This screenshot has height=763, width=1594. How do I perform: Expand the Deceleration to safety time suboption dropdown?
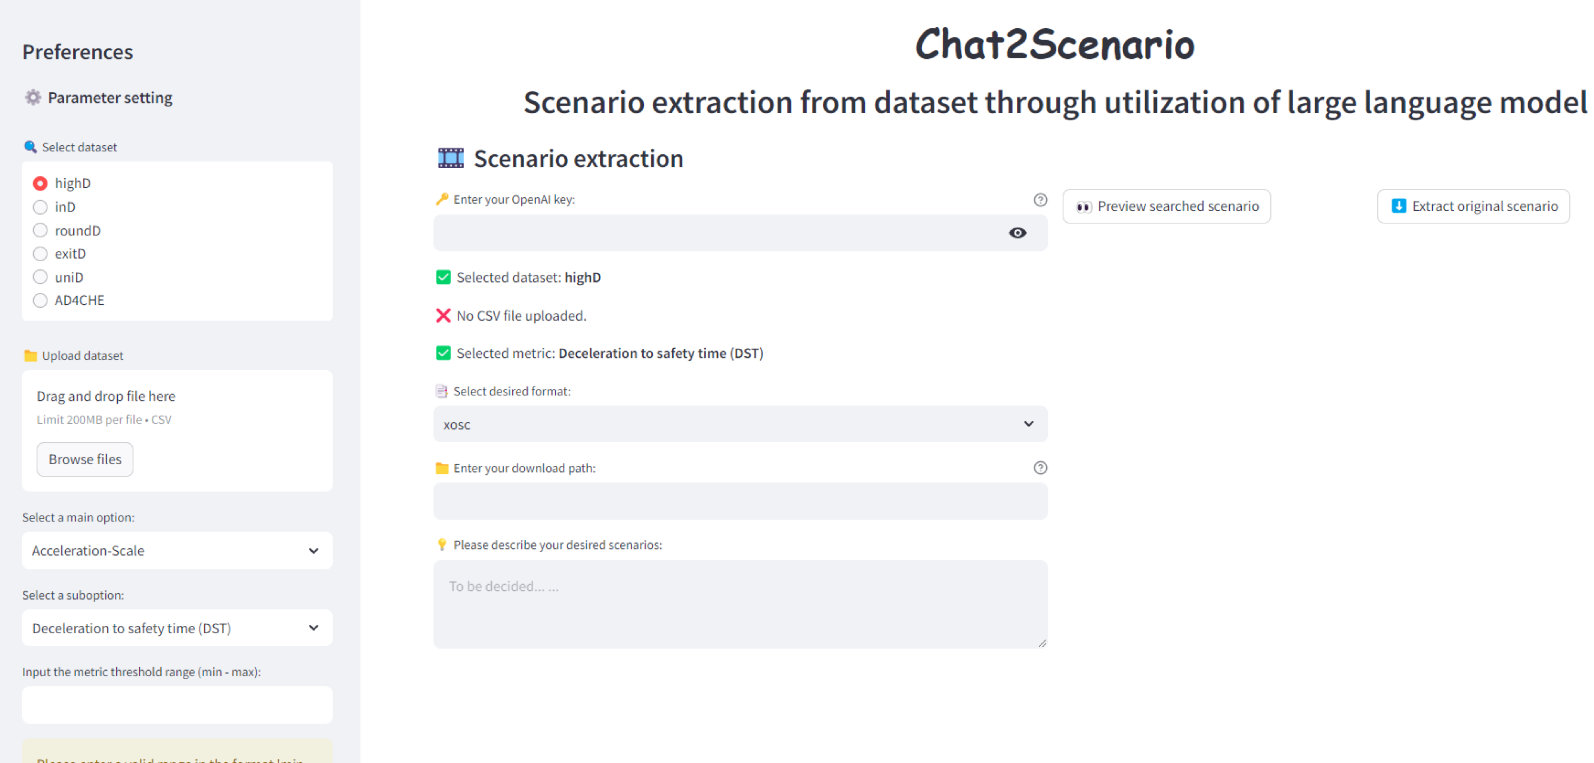click(x=177, y=628)
